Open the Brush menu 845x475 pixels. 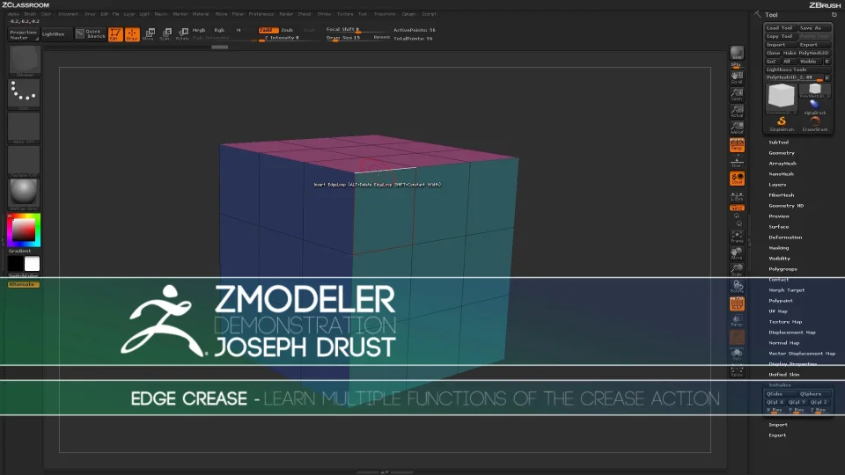[30, 14]
